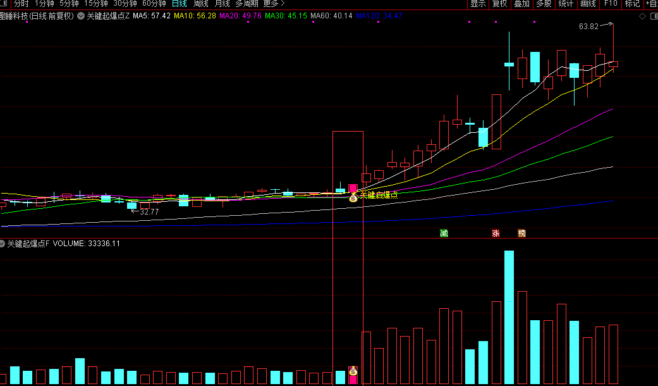Click the diamond icon at chart corner
The width and height of the screenshot is (658, 386).
[x=642, y=16]
